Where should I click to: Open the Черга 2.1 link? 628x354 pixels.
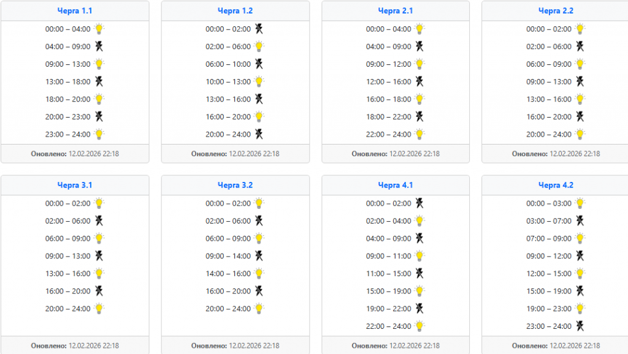point(396,11)
